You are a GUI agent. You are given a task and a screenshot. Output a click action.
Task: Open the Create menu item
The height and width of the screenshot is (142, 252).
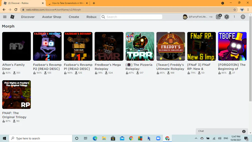(74, 17)
